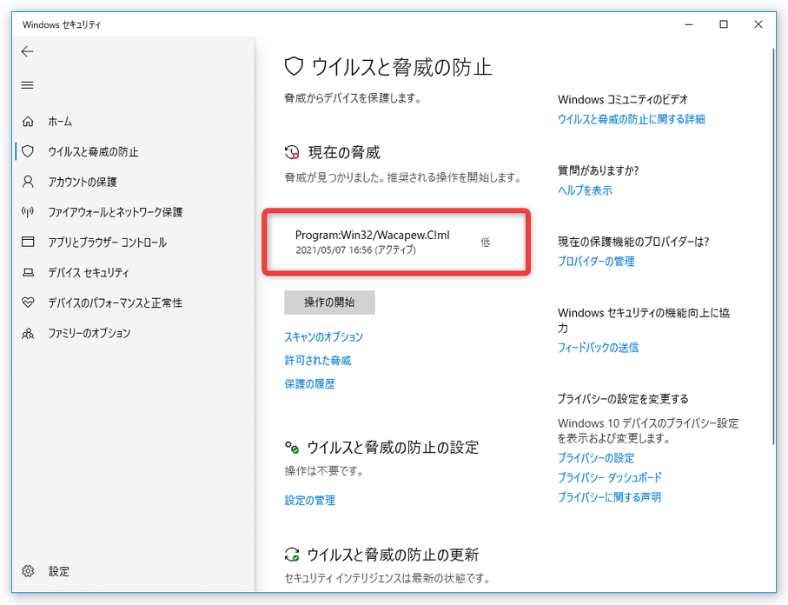Screen dimensions: 788x605
Task: Open ファミリーのオプション page
Action: (x=89, y=333)
